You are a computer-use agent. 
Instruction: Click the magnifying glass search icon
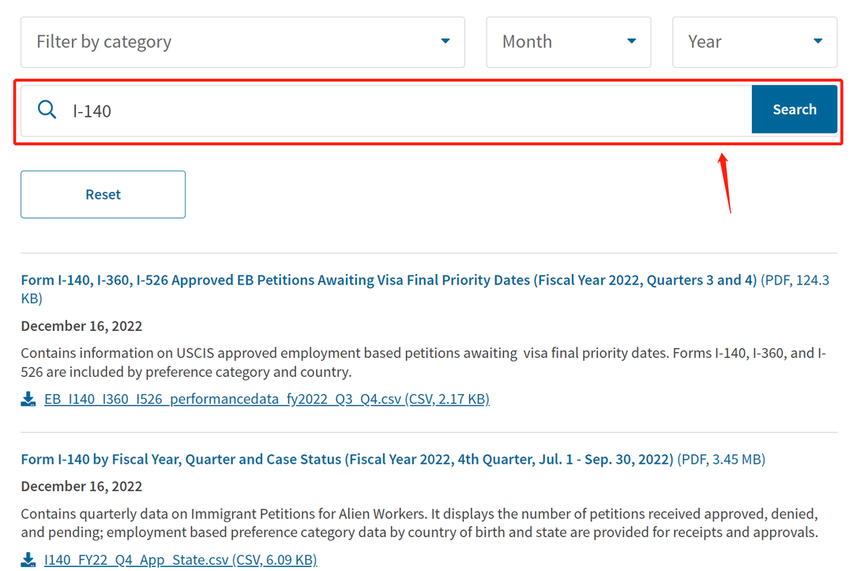tap(47, 110)
